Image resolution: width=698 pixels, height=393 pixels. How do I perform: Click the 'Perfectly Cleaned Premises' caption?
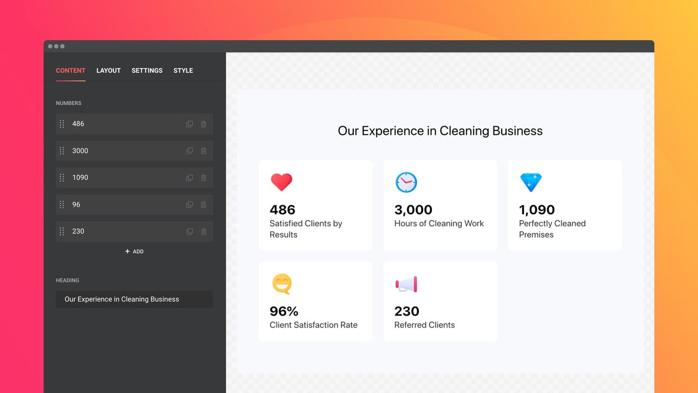point(552,229)
